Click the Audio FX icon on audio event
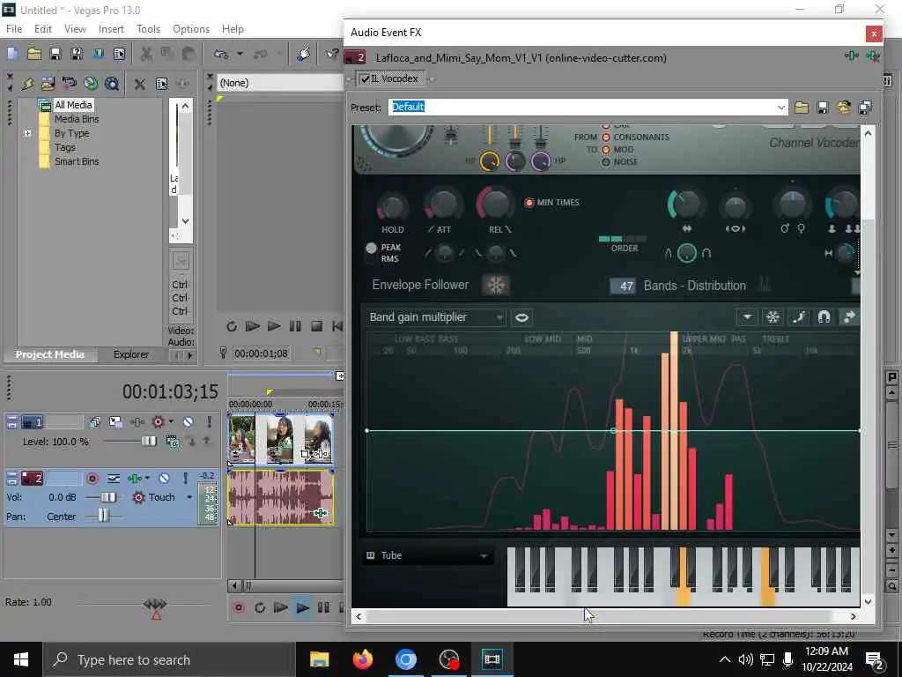This screenshot has width=902, height=677. [x=321, y=513]
